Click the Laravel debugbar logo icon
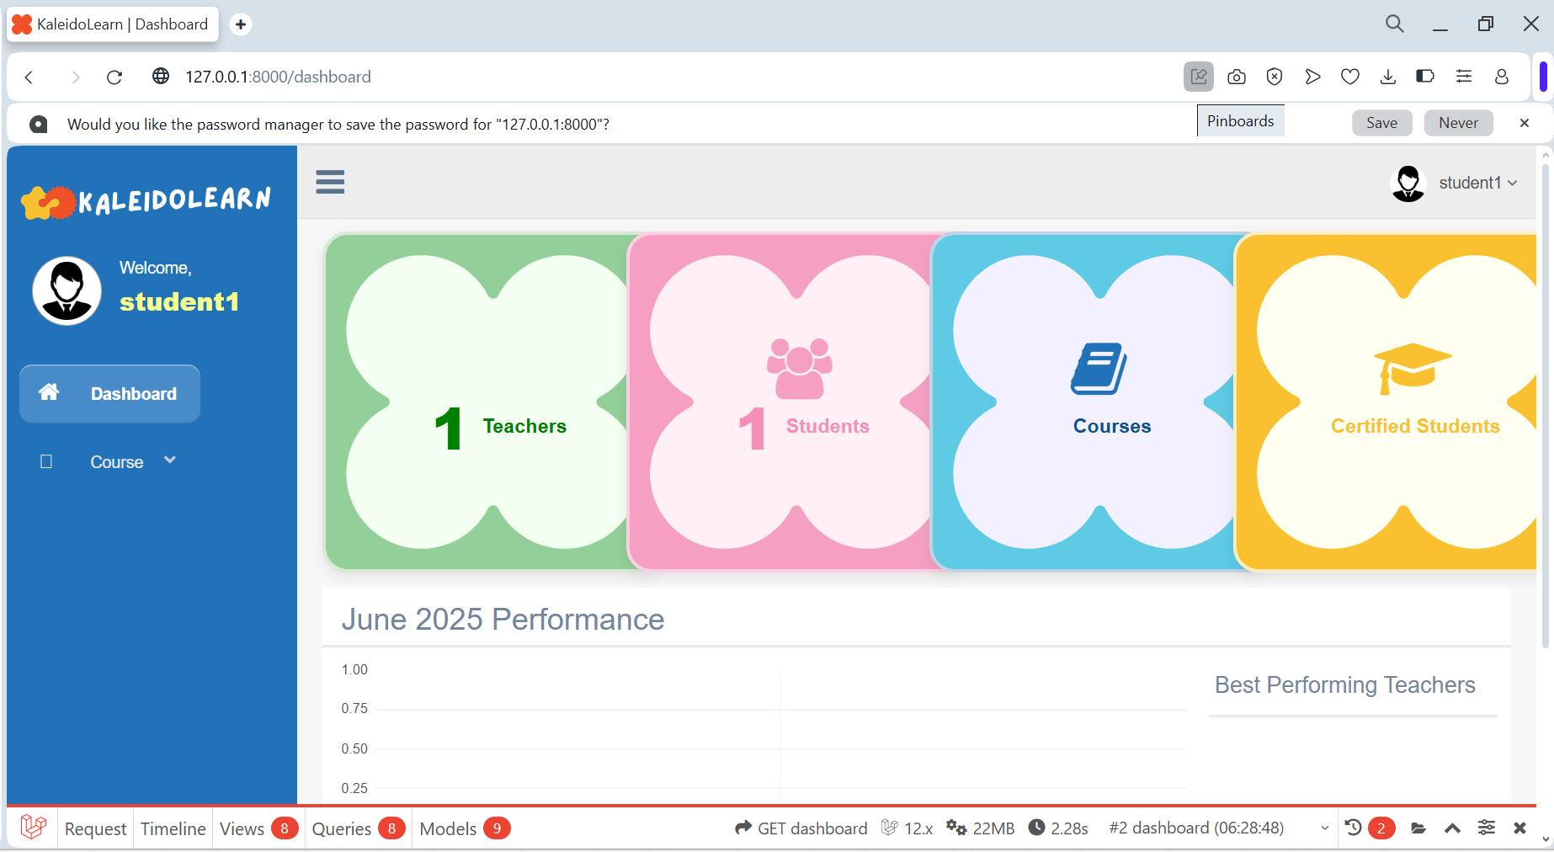 pyautogui.click(x=34, y=828)
